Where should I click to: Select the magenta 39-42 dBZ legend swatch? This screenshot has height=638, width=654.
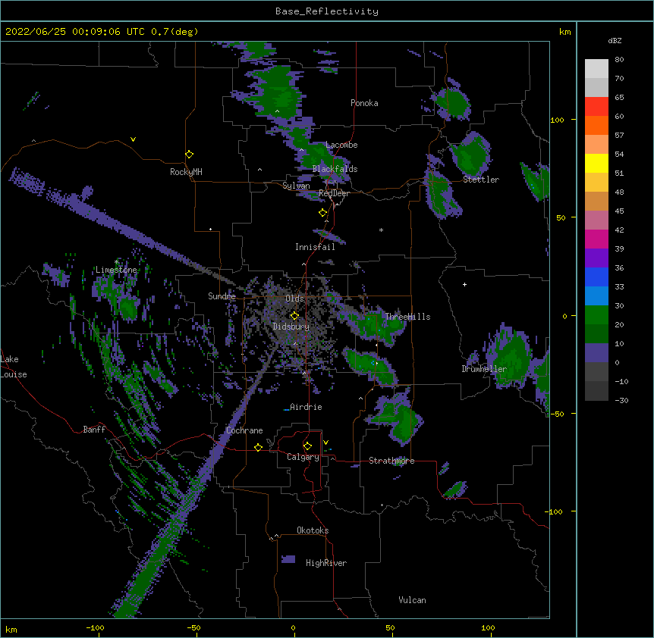596,239
